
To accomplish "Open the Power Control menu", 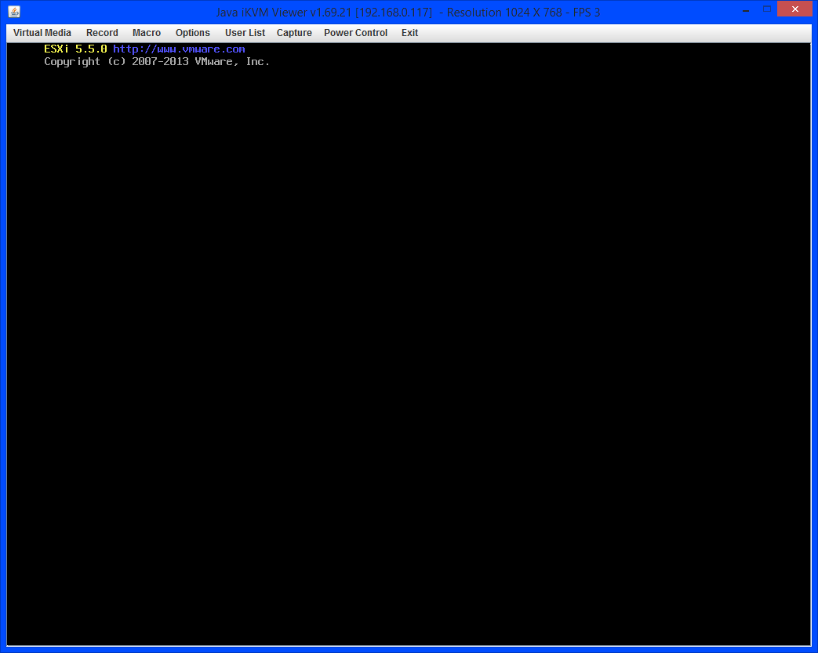I will [356, 33].
